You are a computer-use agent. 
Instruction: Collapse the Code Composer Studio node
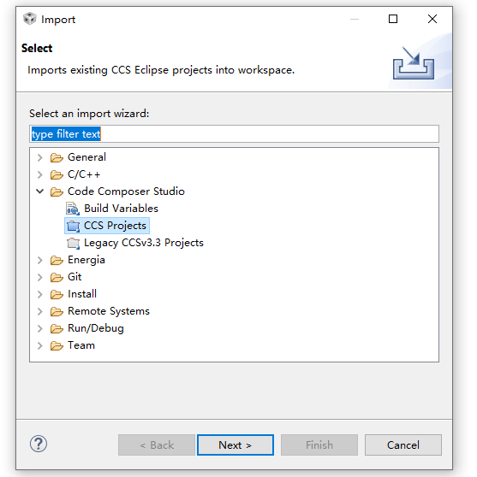pyautogui.click(x=40, y=191)
